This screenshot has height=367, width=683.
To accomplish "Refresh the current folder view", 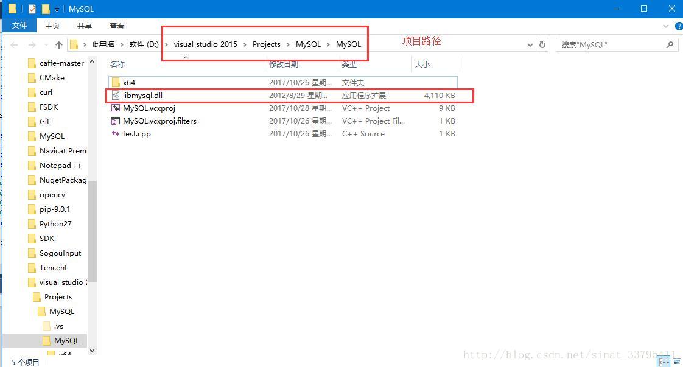I will click(x=542, y=45).
